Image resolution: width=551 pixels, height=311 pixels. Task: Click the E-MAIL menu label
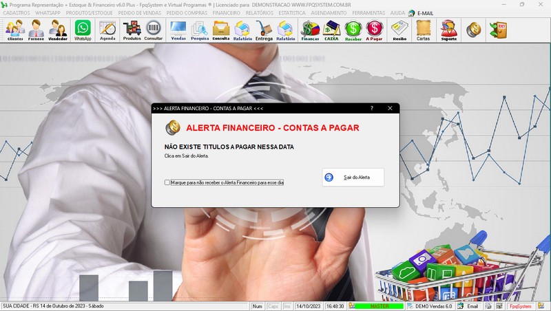[x=425, y=13]
